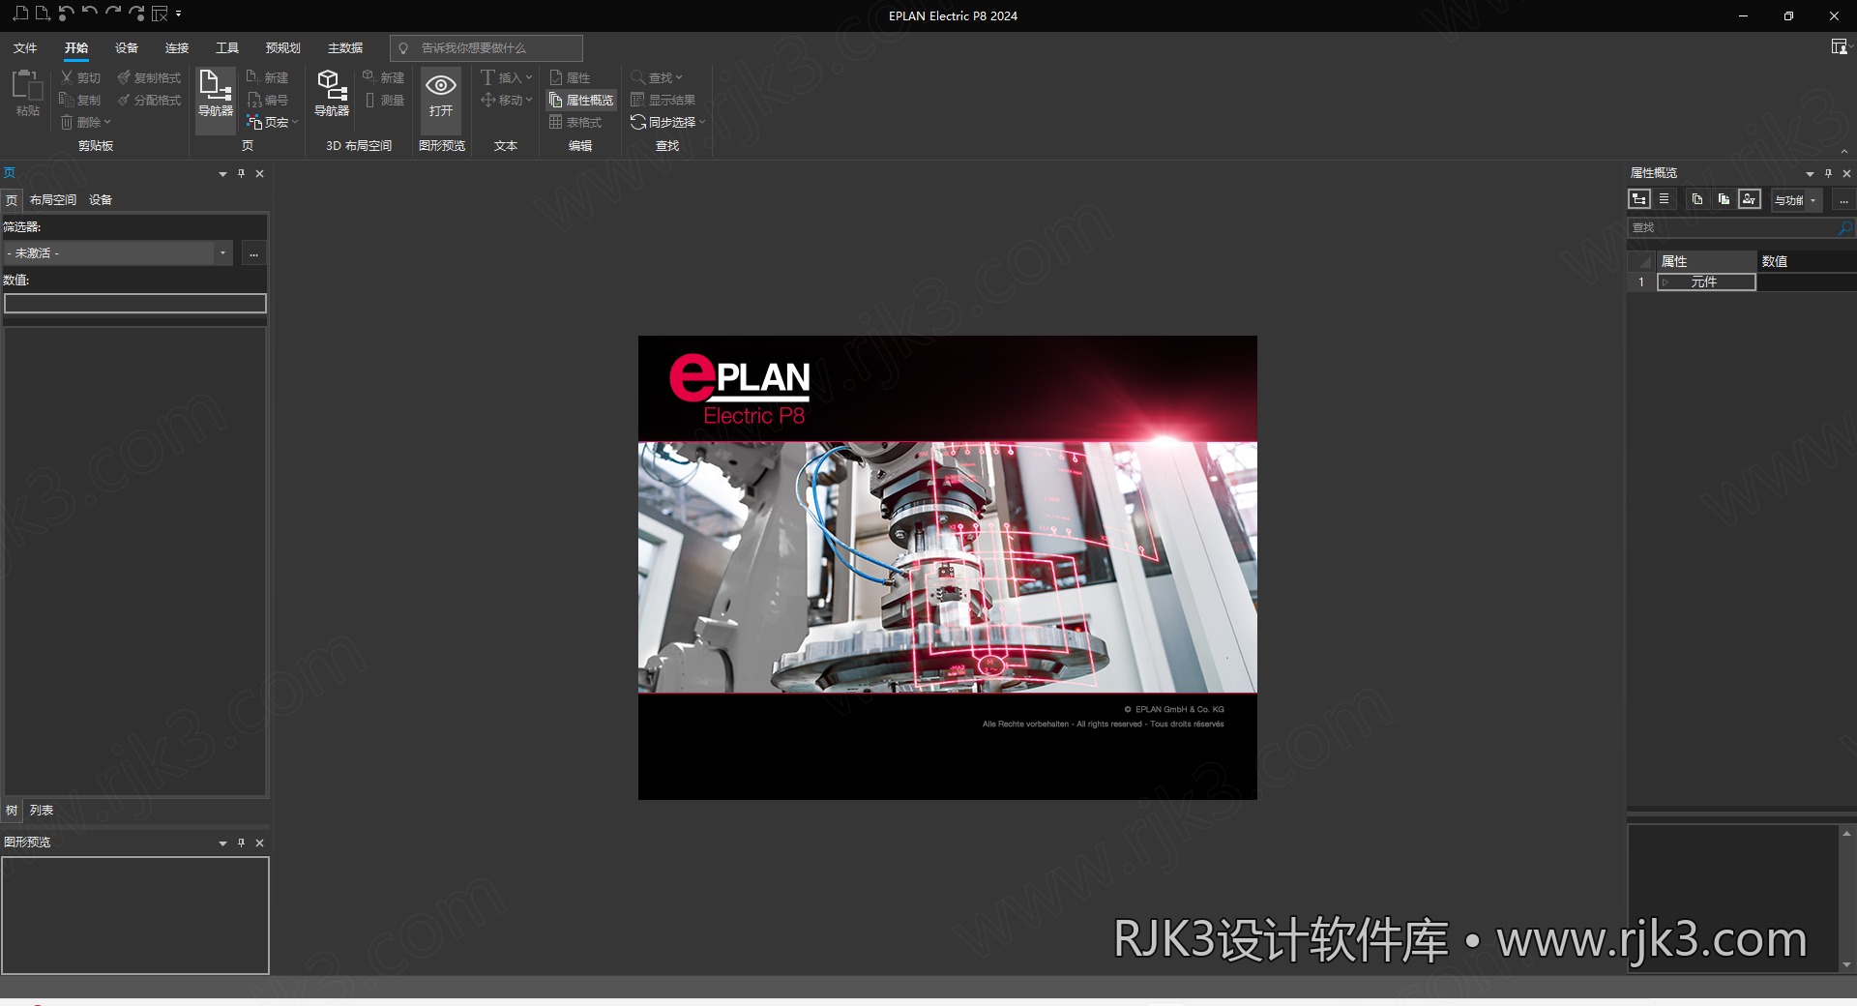Screen dimensions: 1857x1006
Task: Click the Properties (属性) command in Edit group
Action: pos(570,77)
